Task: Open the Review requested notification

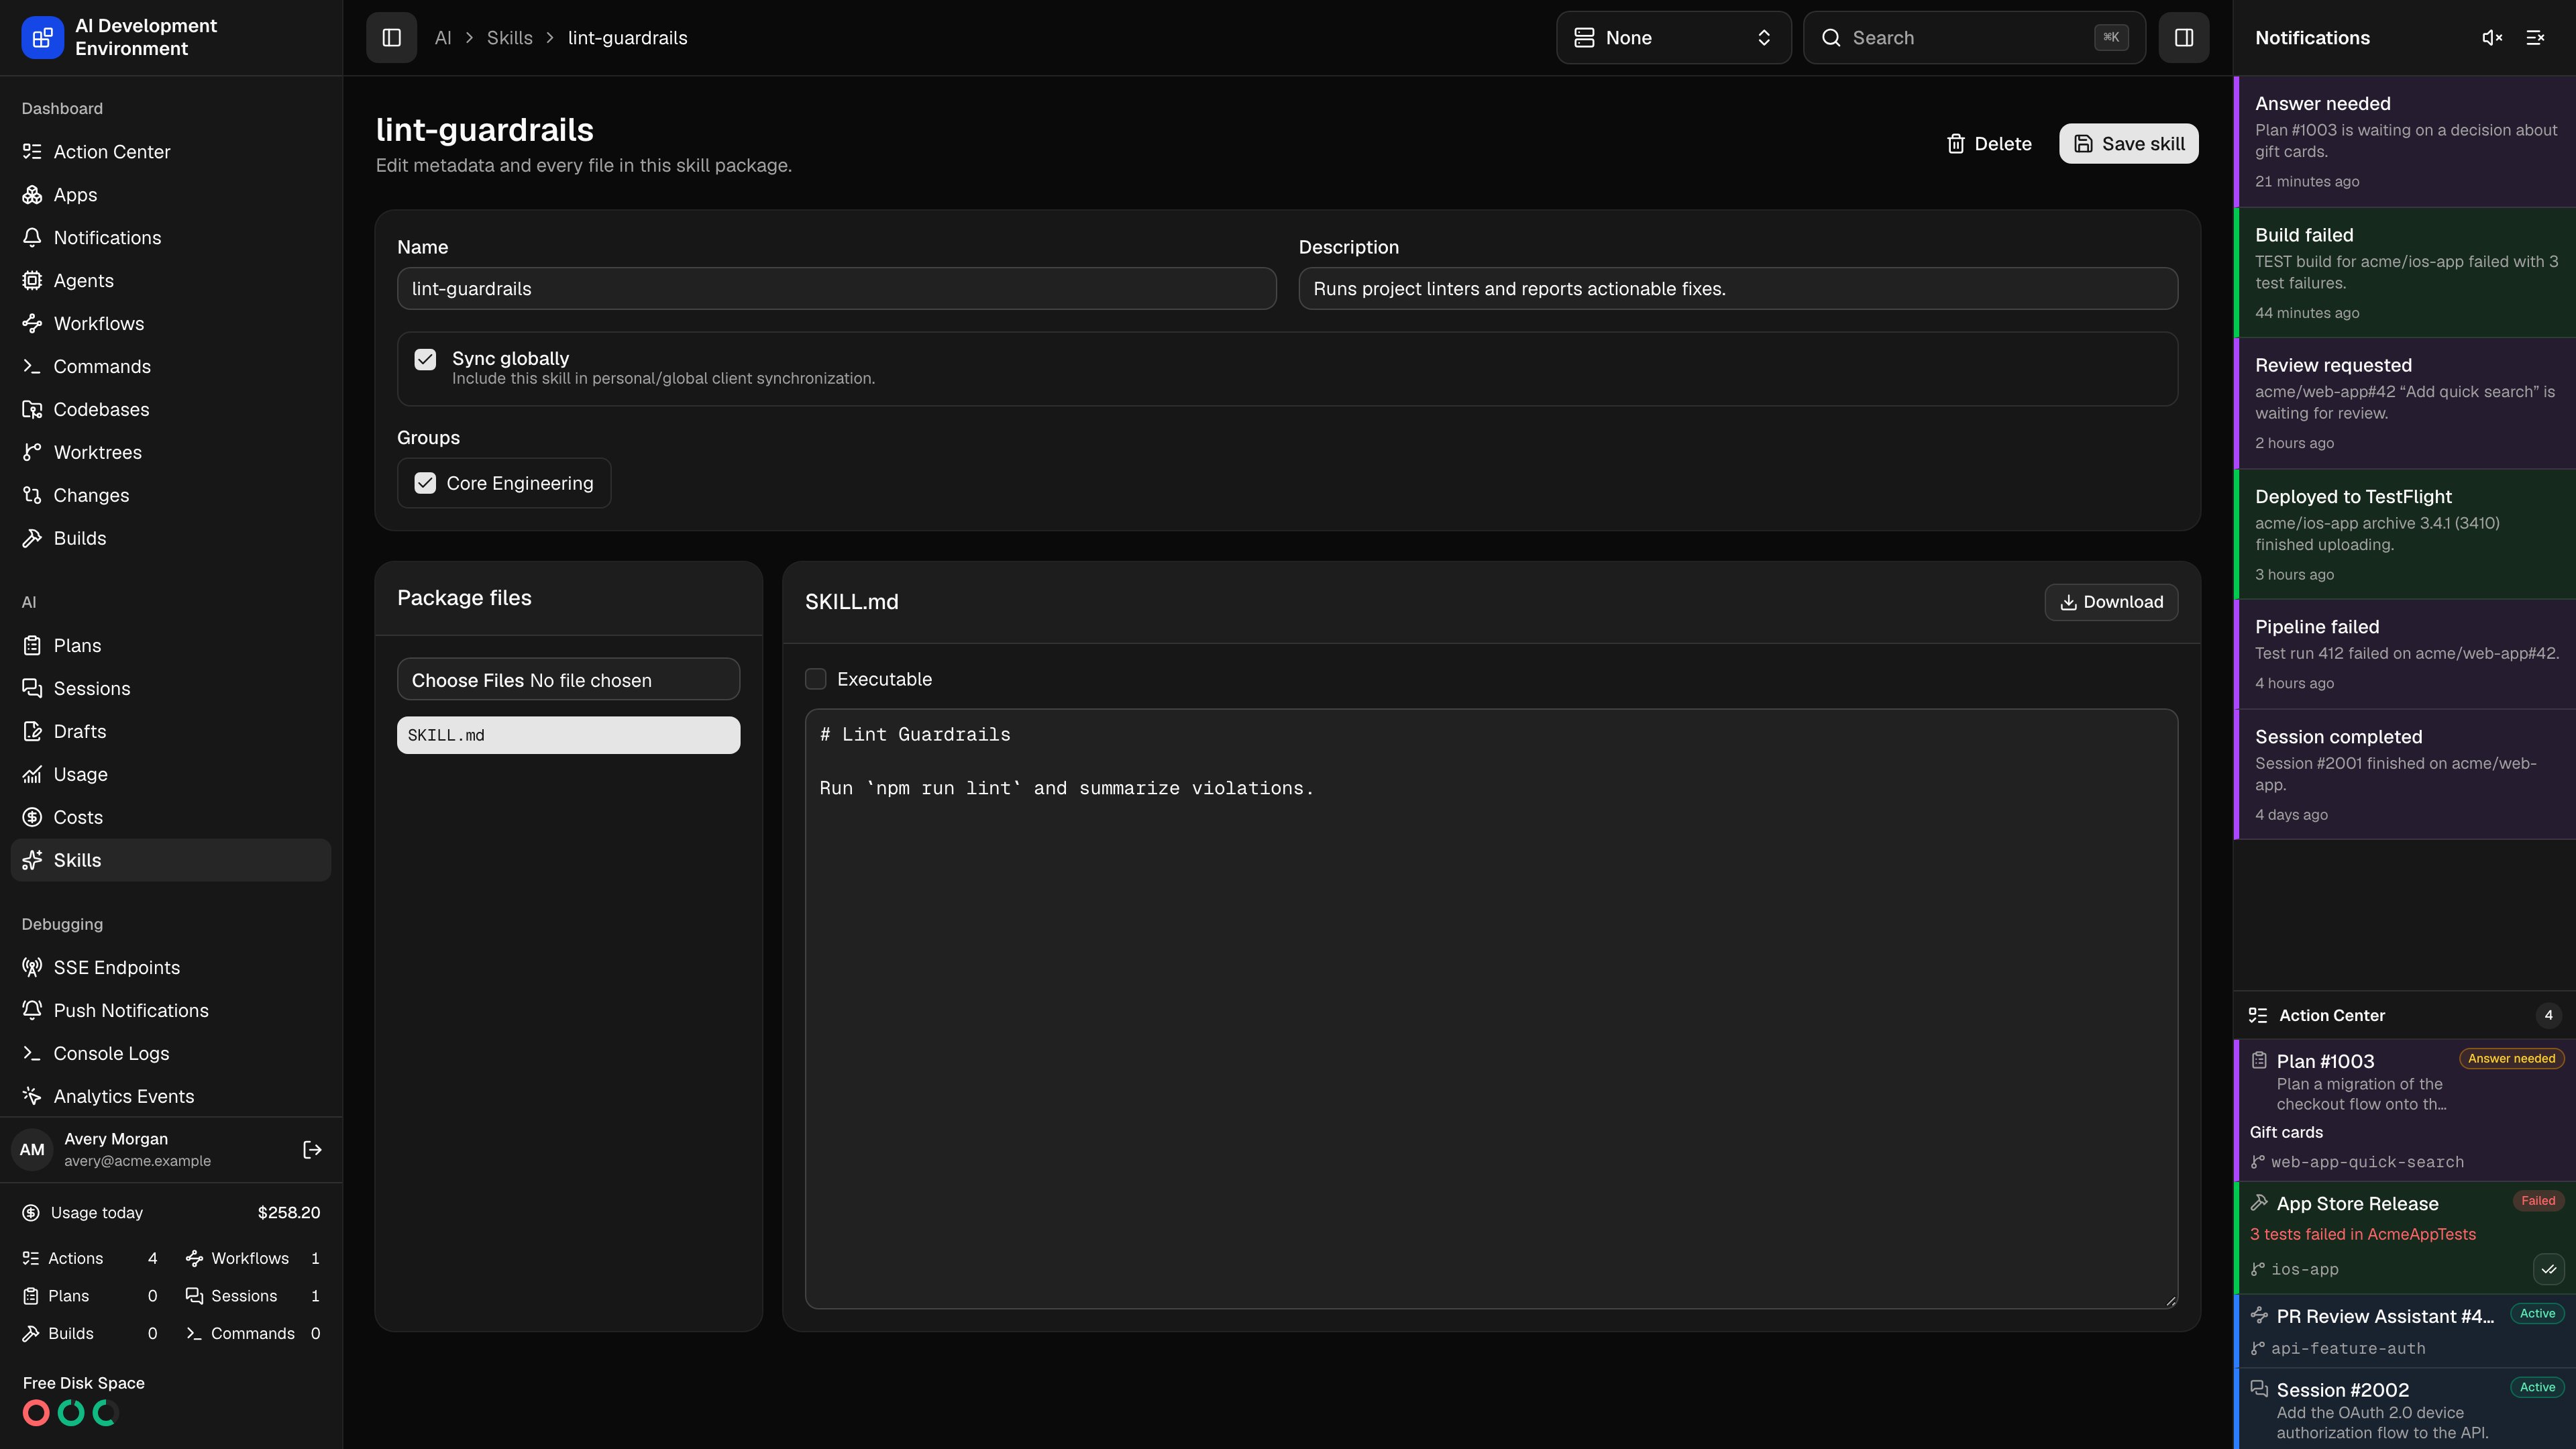Action: tap(2405, 403)
